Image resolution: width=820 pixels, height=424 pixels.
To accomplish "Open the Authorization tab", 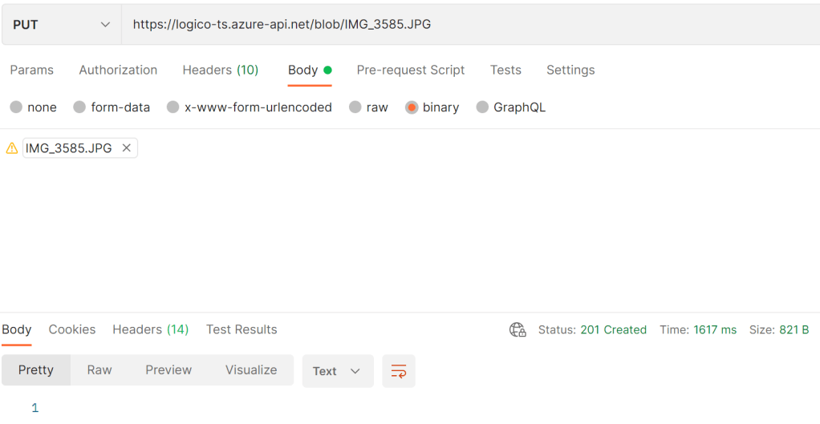I will point(118,70).
